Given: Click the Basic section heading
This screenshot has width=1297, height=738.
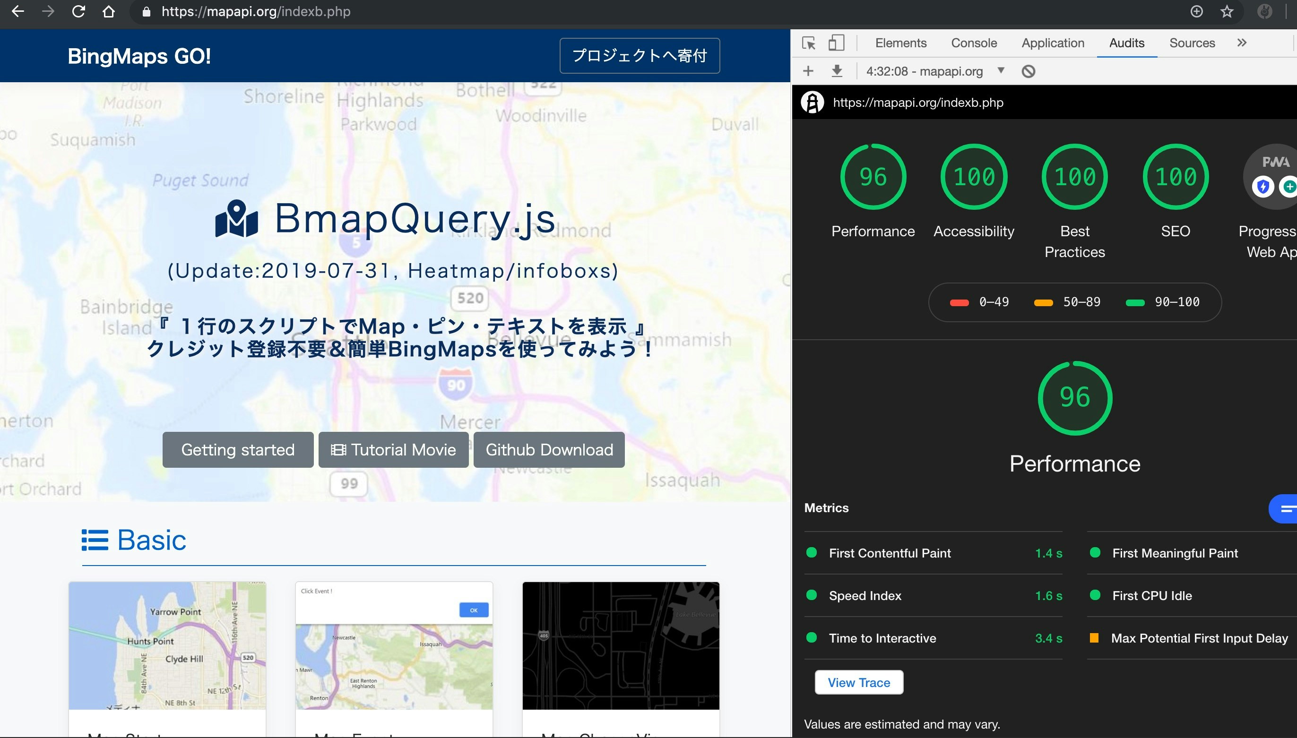Looking at the screenshot, I should point(152,540).
